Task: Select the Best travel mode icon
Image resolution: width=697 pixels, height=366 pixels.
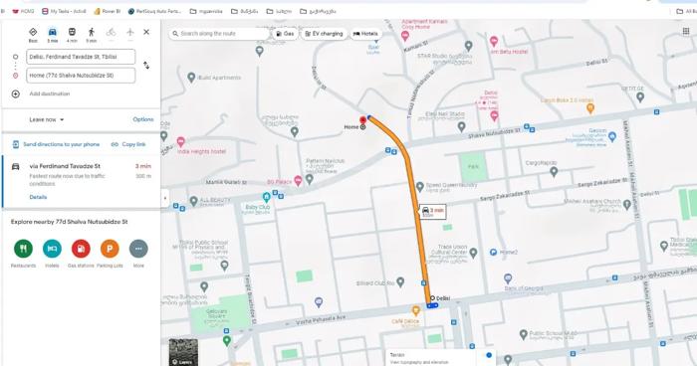Action: tap(33, 32)
